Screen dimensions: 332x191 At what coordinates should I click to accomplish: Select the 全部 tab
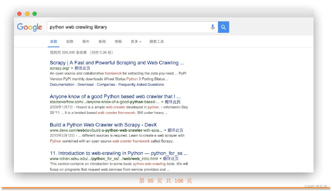pos(53,41)
